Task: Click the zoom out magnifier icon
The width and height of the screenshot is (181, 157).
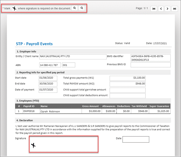Action: click(x=82, y=8)
